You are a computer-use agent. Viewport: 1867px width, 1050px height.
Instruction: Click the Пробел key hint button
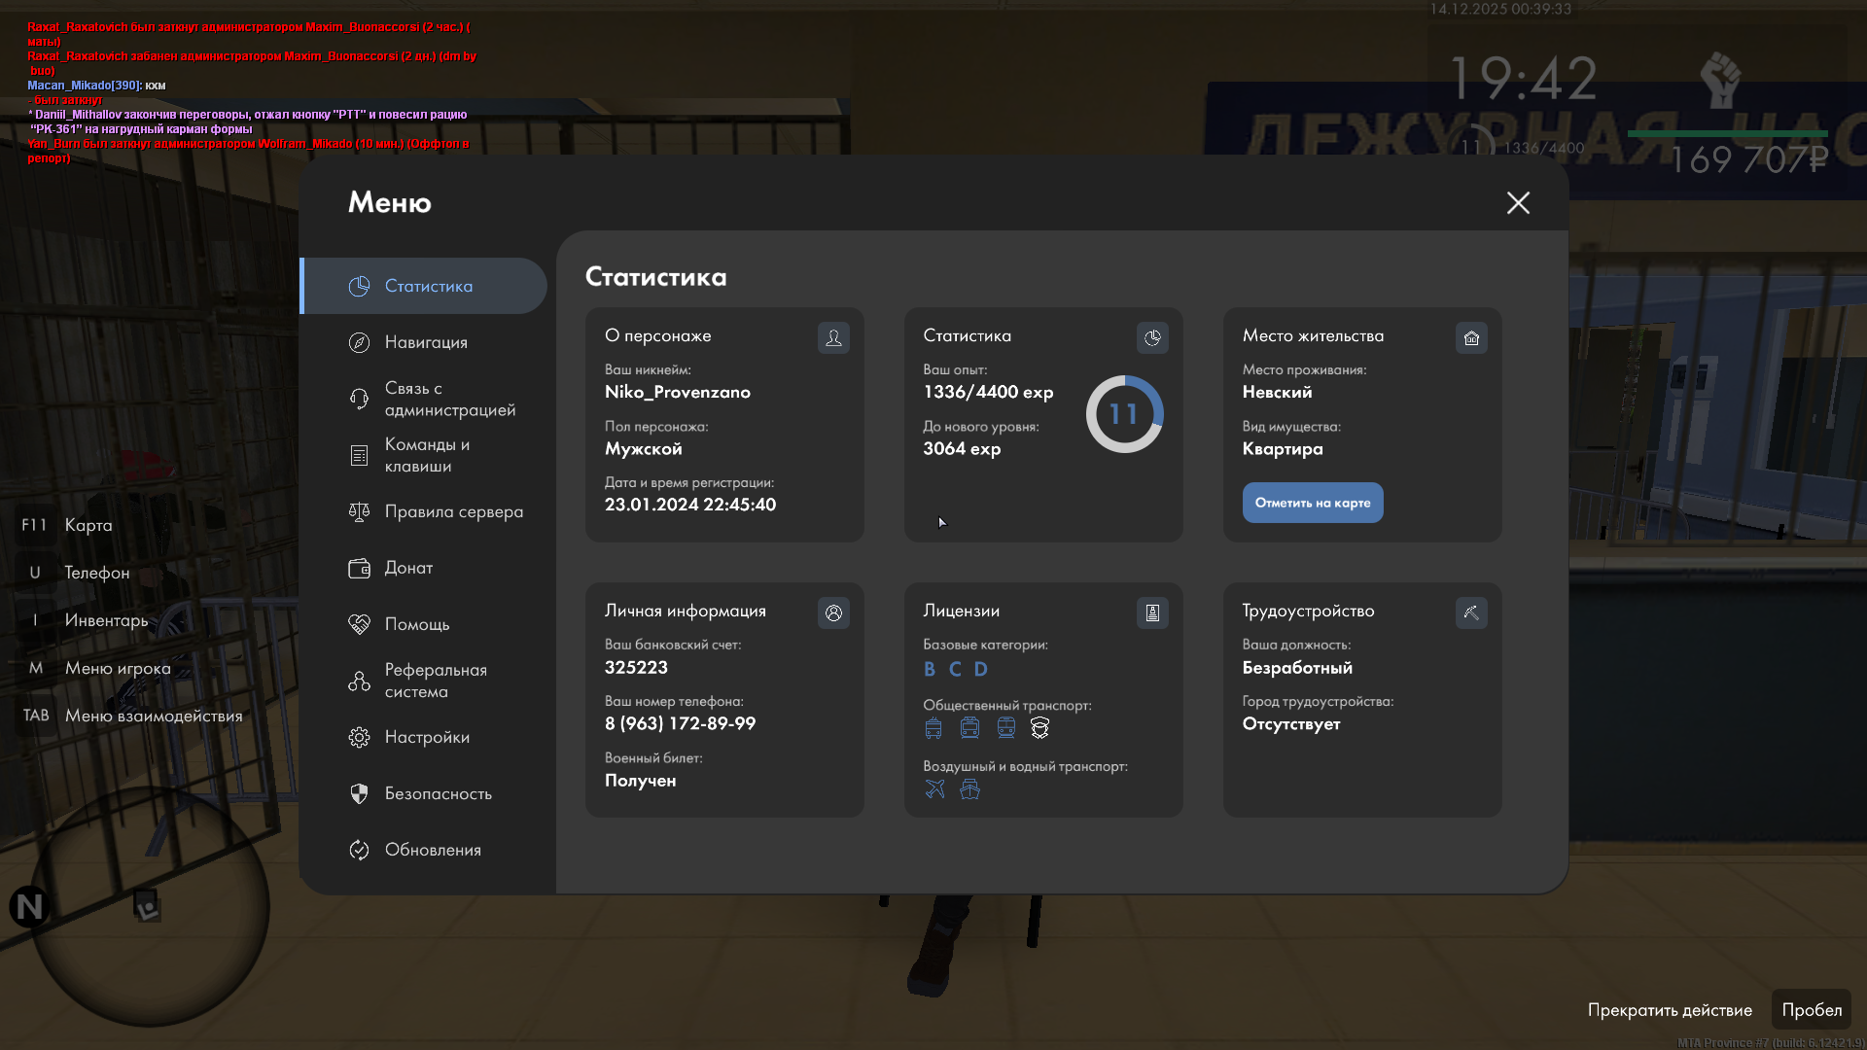click(1811, 1010)
